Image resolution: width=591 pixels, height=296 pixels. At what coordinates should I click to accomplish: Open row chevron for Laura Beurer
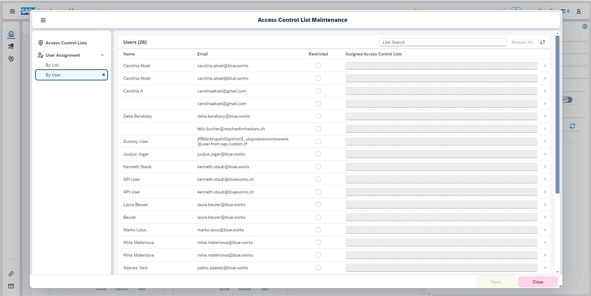(545, 205)
